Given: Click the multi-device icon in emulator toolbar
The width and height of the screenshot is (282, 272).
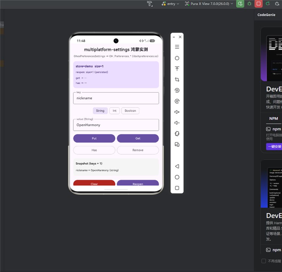Looking at the screenshot, I should click(177, 144).
